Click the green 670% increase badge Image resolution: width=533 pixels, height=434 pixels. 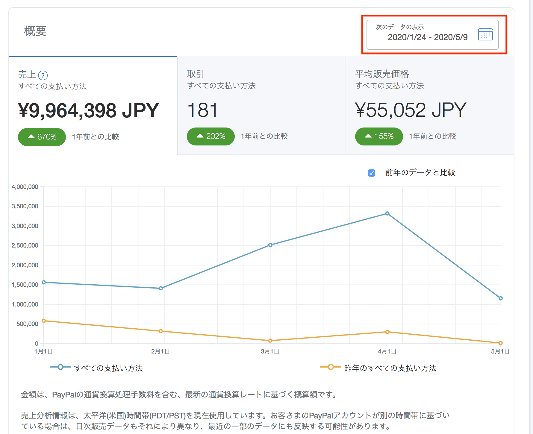(42, 137)
